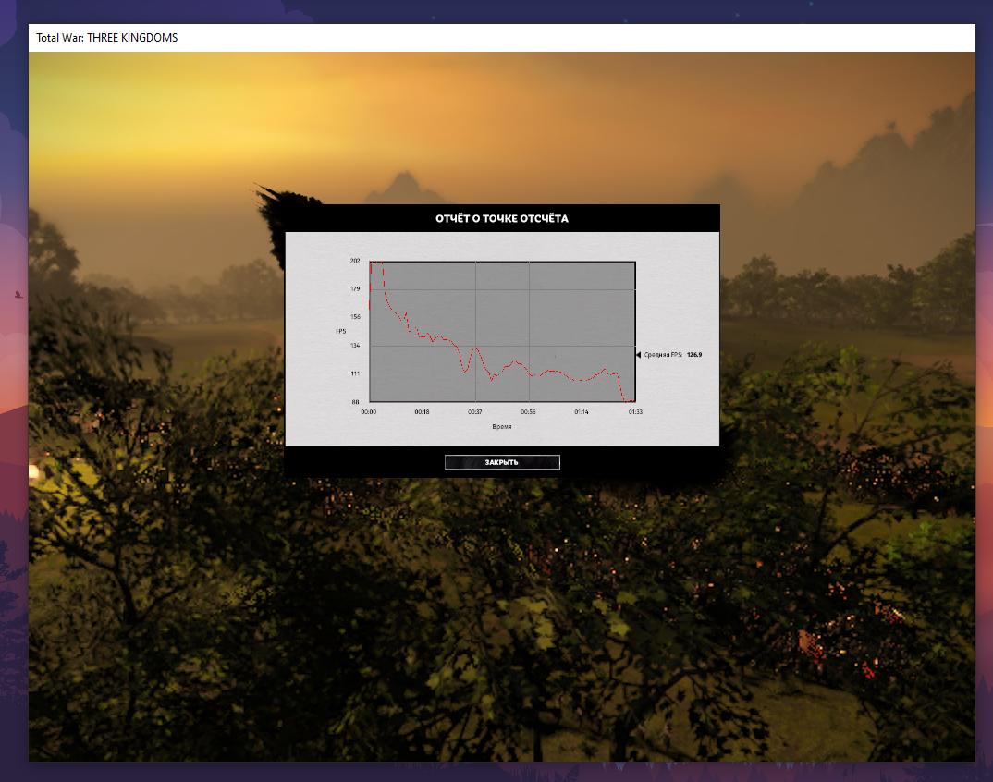Viewport: 993px width, 782px height.
Task: Click the ЗАКРЫТЬ button
Action: 502,462
